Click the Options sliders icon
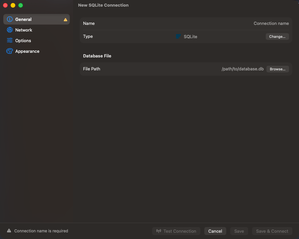Viewport: 299px width, 239px height. pyautogui.click(x=10, y=40)
